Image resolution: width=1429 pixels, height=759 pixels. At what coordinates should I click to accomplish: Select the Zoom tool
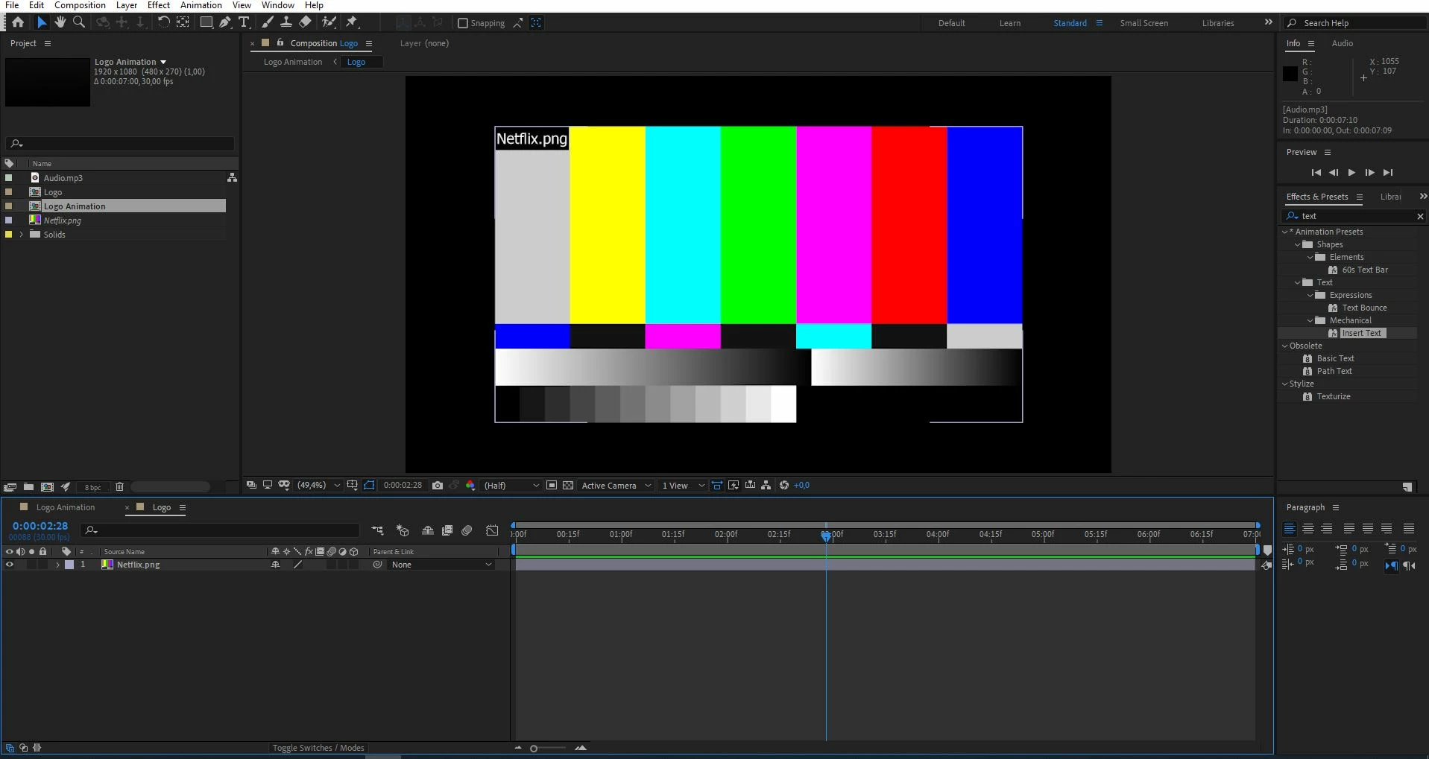(79, 22)
